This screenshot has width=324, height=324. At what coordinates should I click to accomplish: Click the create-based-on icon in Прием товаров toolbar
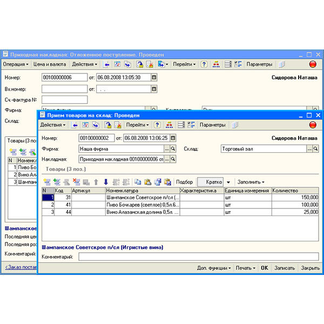tap(96, 125)
